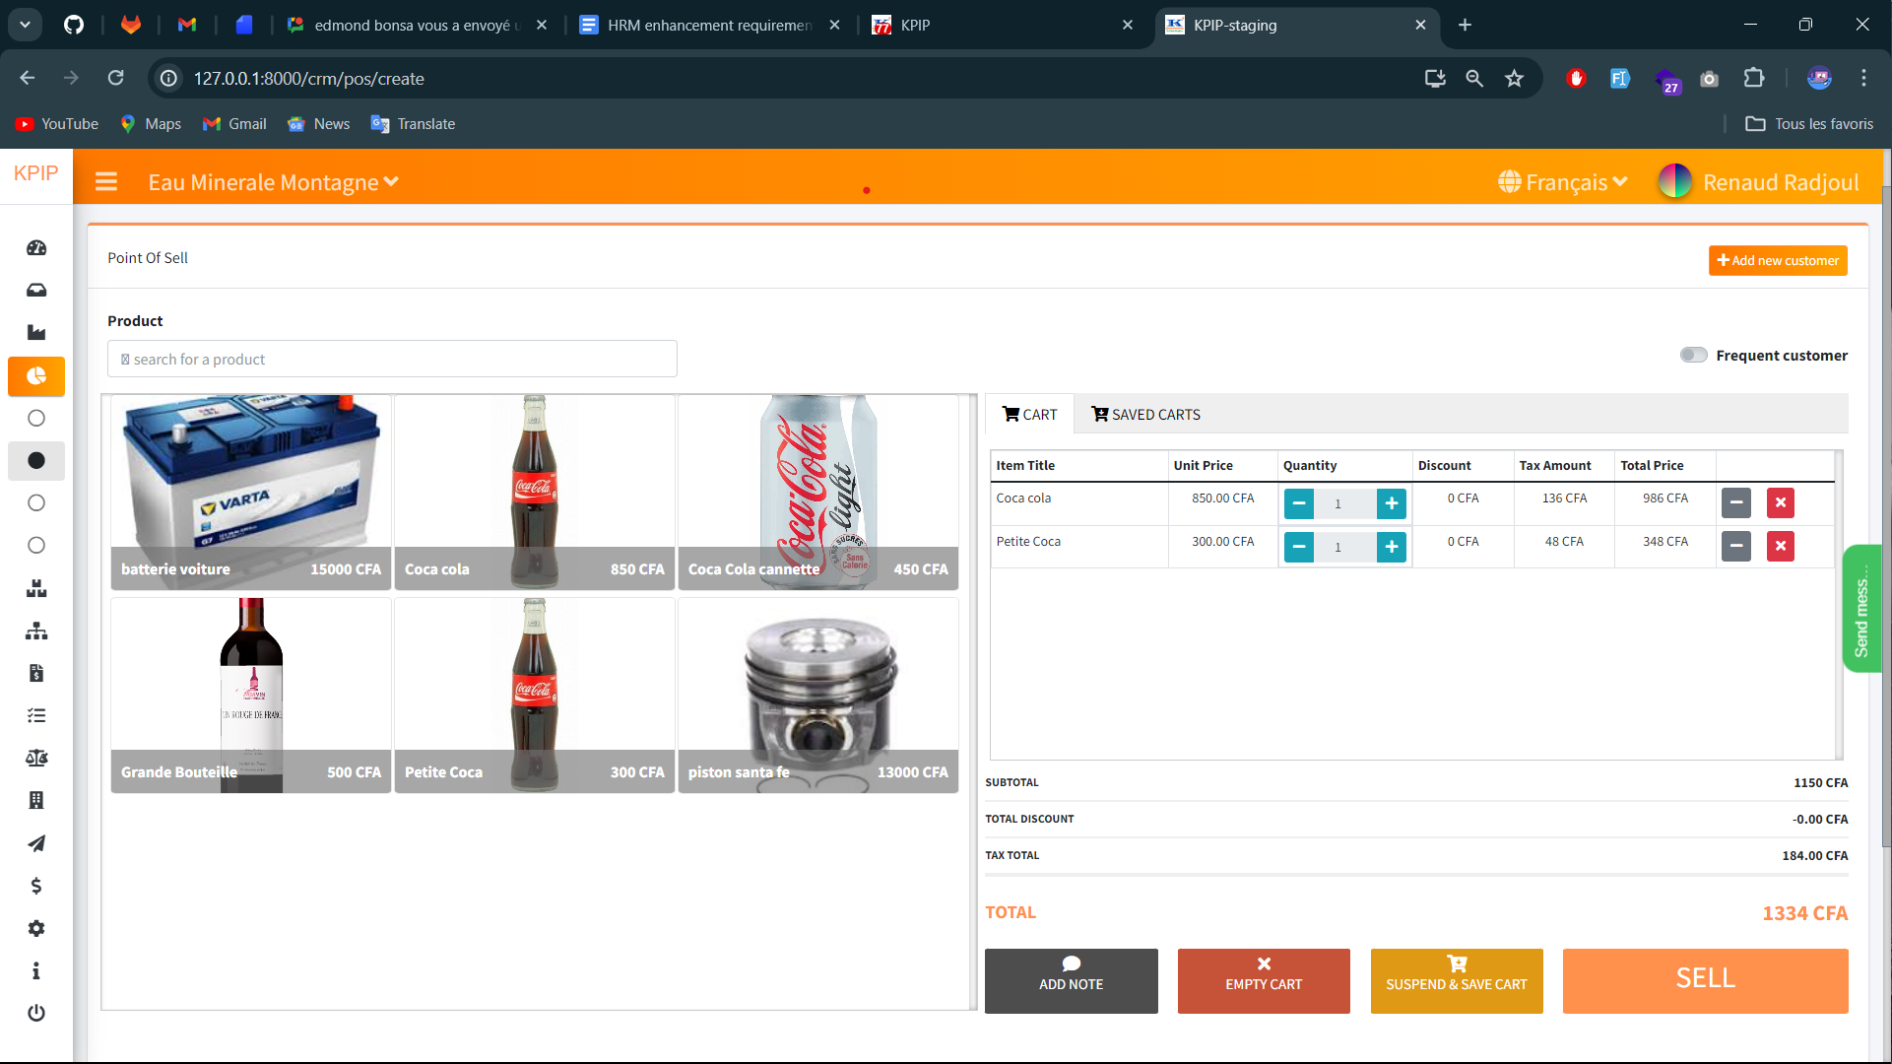
Task: Add the Coca cola 850 CFA product tile
Action: pyautogui.click(x=535, y=493)
